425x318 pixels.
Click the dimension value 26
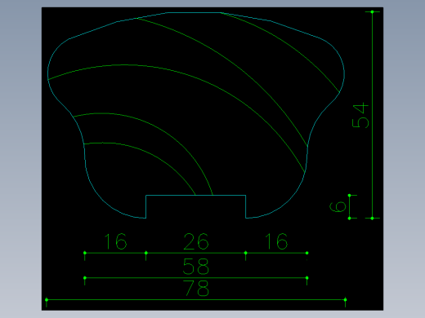tap(196, 241)
